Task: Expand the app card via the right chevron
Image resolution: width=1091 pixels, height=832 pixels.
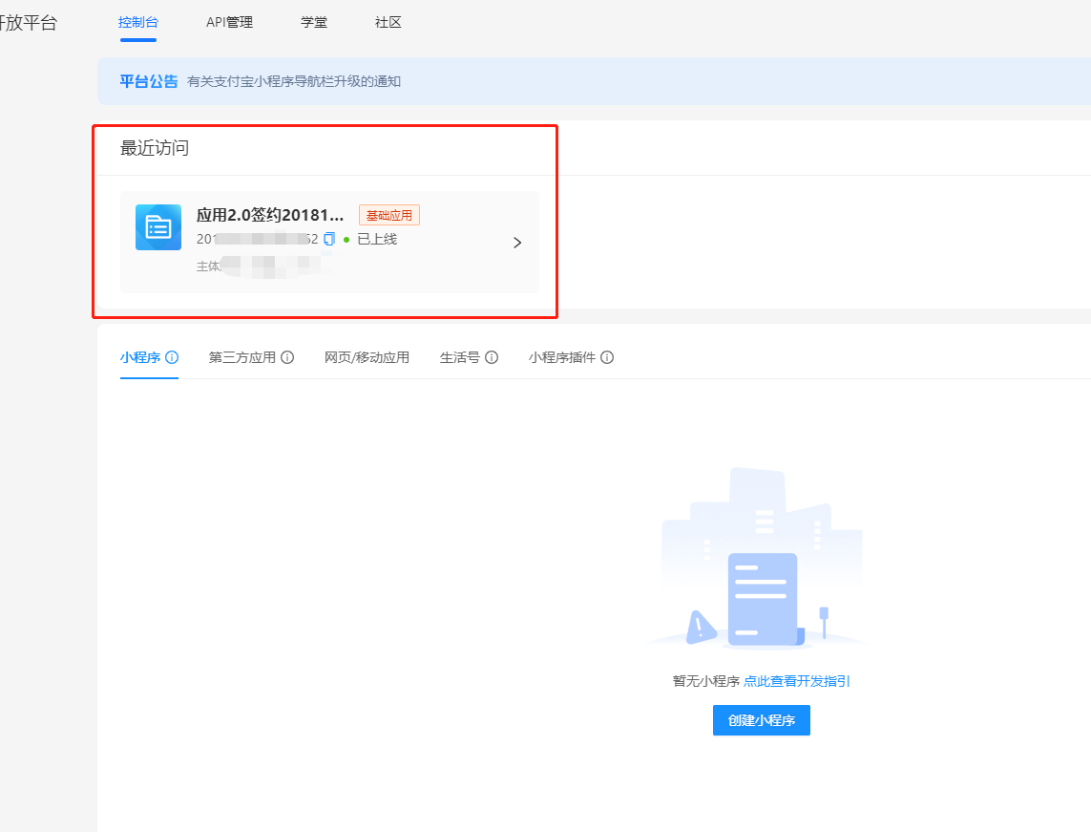Action: [517, 242]
